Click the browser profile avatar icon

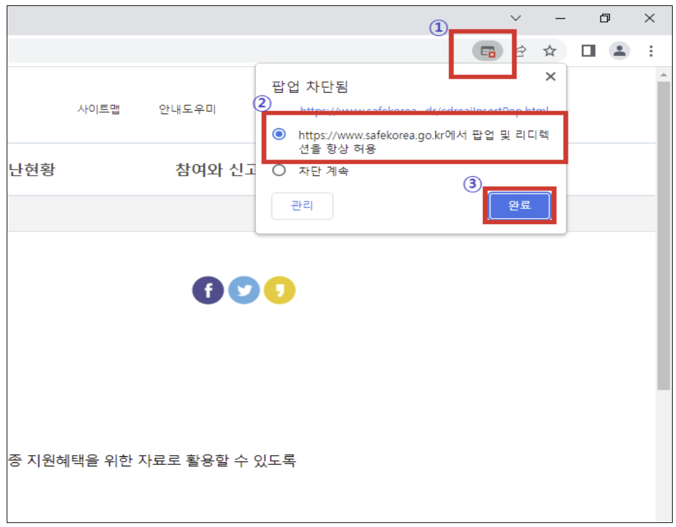(619, 51)
